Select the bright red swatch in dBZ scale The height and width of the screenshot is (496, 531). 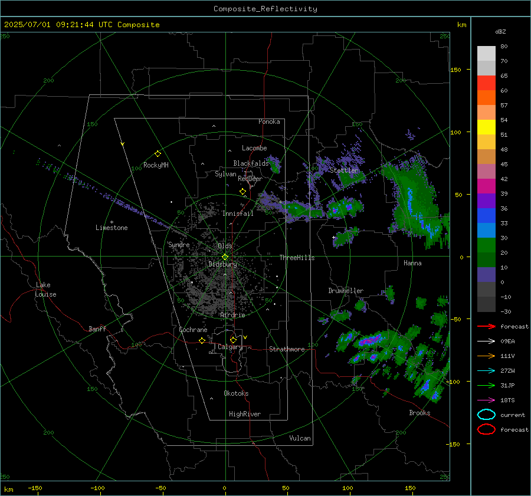(486, 83)
